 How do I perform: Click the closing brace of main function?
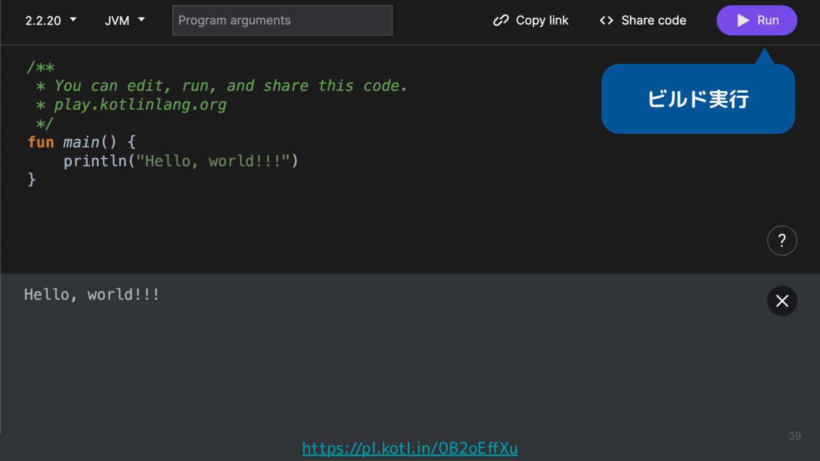32,180
